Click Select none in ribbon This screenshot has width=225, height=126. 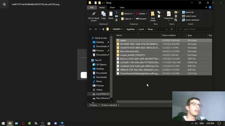[x=189, y=16]
